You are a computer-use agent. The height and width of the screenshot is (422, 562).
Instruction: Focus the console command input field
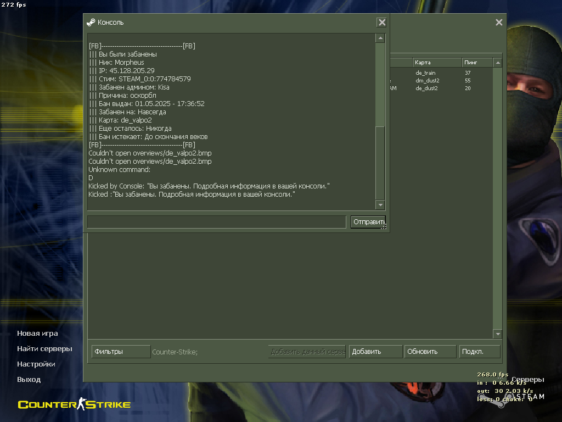[217, 222]
